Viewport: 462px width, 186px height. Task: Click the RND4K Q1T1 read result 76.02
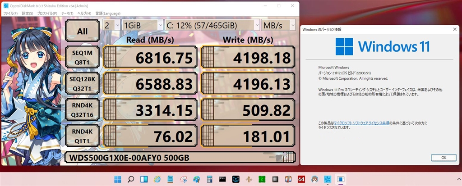150,136
